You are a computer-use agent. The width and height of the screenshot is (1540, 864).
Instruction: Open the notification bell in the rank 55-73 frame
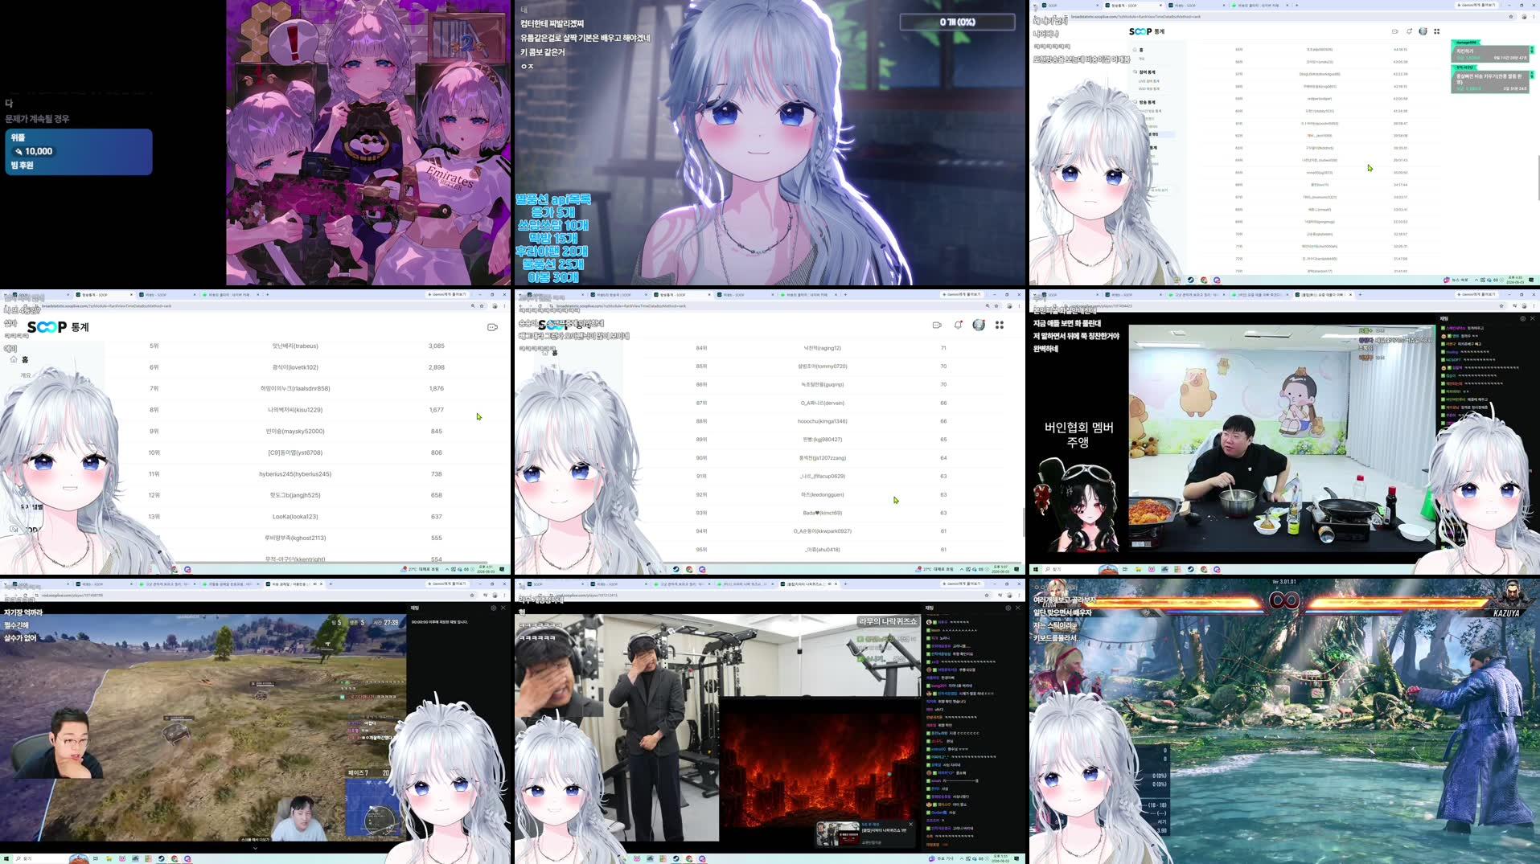[1409, 31]
